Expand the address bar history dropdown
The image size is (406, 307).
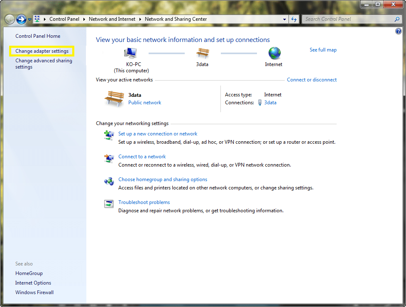pyautogui.click(x=284, y=20)
